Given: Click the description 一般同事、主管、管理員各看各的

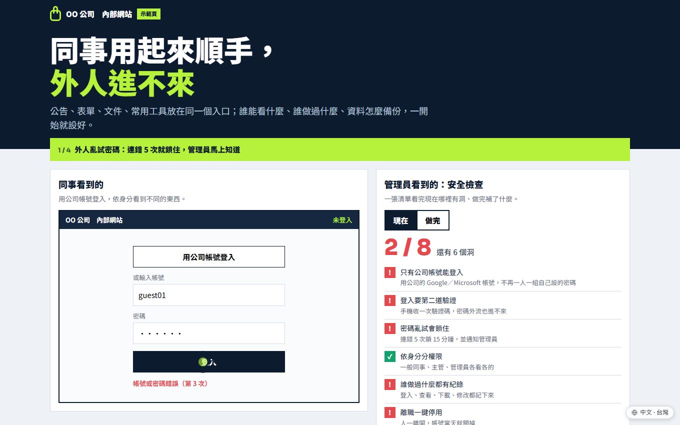Looking at the screenshot, I should pyautogui.click(x=447, y=367).
